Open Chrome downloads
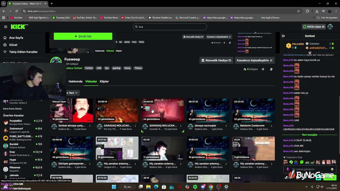 coord(317,11)
